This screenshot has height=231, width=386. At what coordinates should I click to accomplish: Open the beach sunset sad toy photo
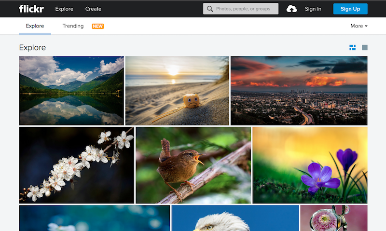pyautogui.click(x=177, y=91)
